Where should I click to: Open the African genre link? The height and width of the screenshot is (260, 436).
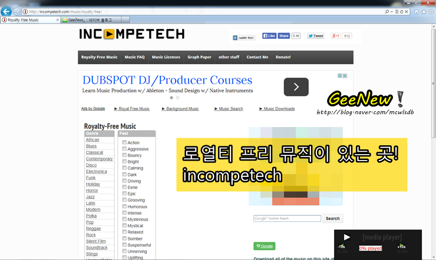point(93,140)
